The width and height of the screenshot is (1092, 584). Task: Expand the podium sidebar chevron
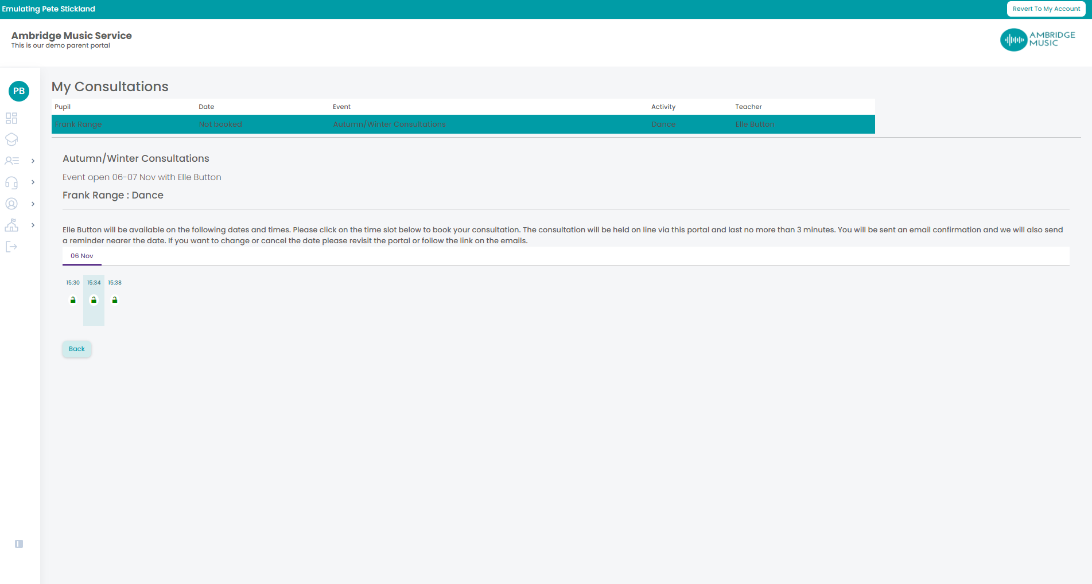(x=33, y=225)
